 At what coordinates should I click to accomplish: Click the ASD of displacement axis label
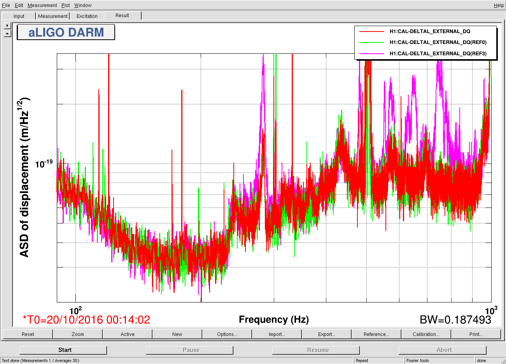click(x=24, y=177)
